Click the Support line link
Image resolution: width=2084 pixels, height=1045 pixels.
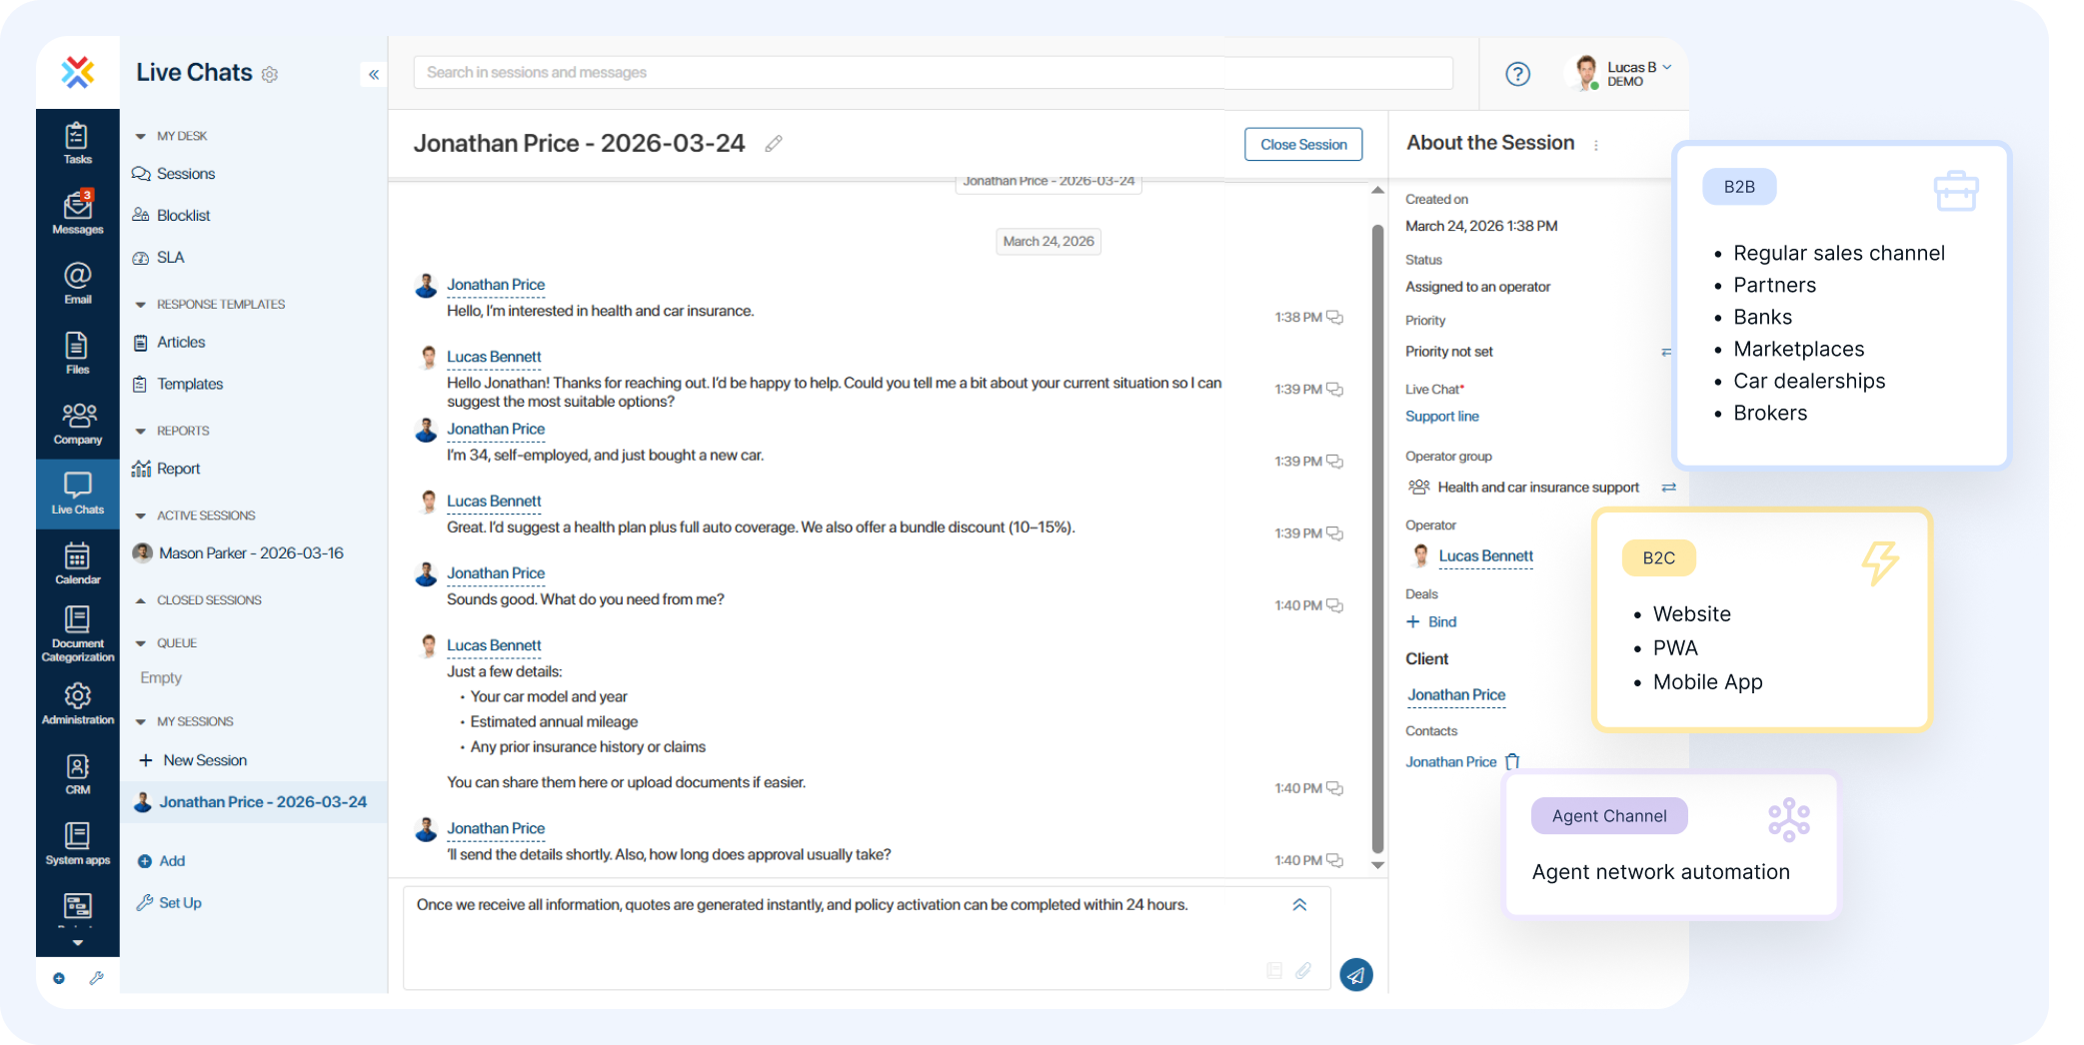point(1441,417)
